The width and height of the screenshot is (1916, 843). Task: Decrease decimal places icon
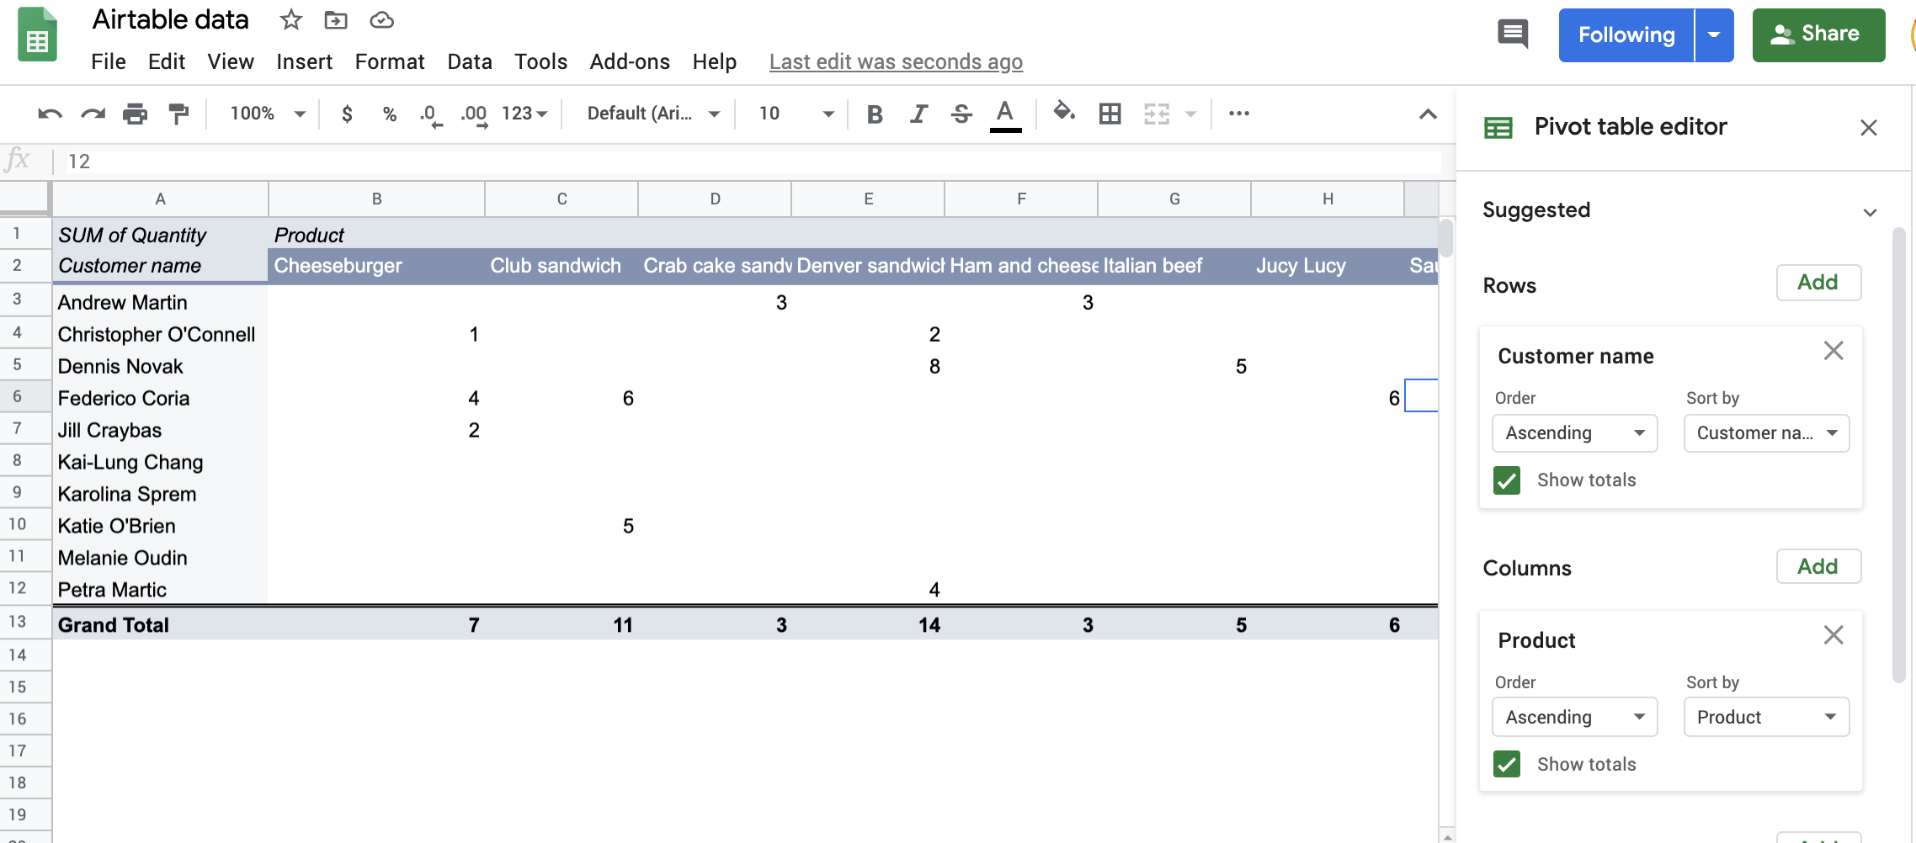[428, 114]
